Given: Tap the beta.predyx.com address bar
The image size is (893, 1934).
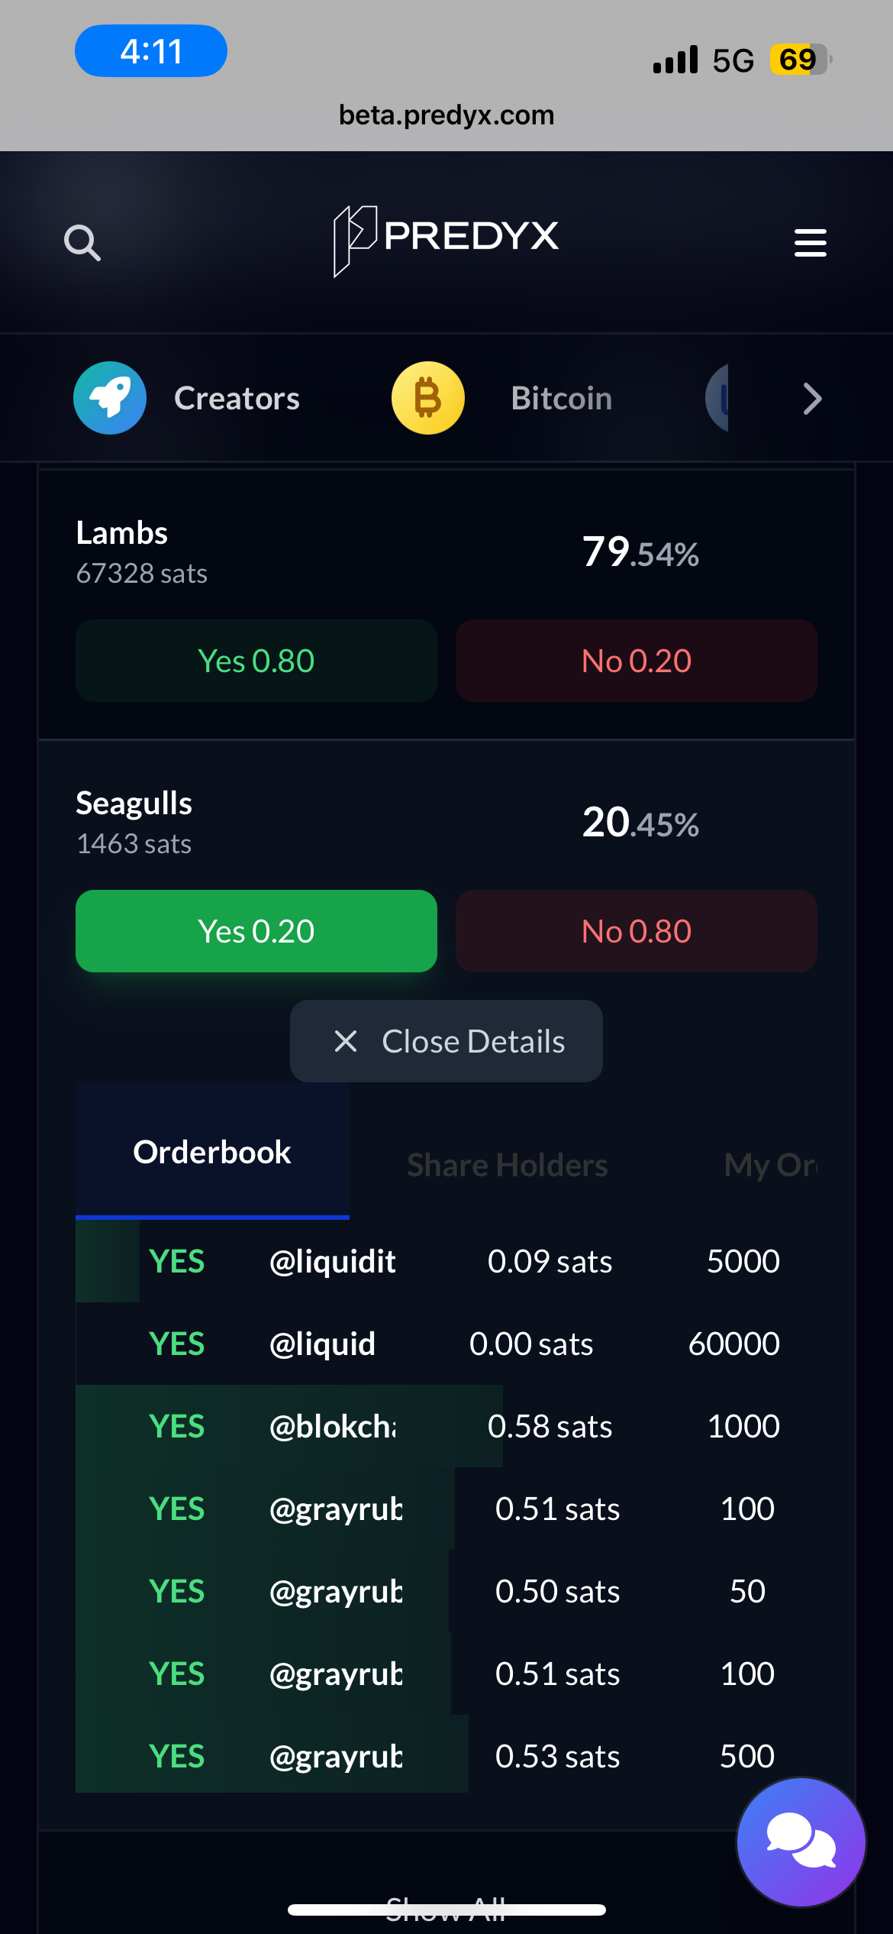Looking at the screenshot, I should point(446,115).
